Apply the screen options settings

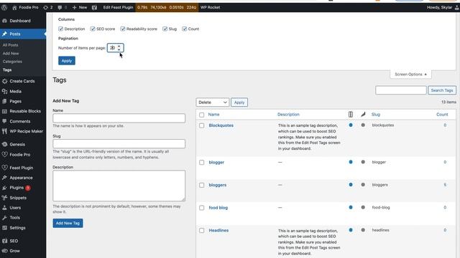point(67,60)
